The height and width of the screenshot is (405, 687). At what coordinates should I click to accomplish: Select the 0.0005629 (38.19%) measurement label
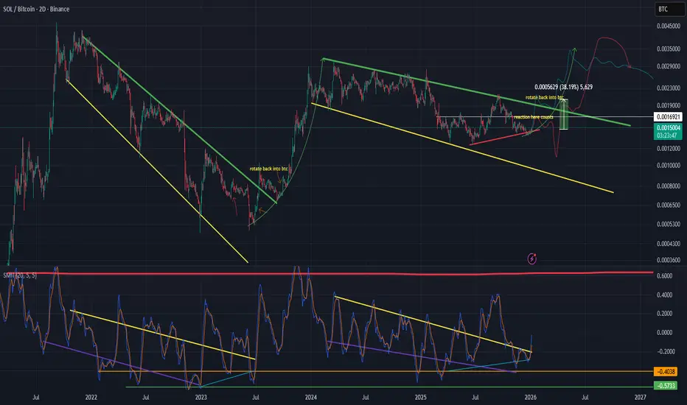tap(563, 87)
